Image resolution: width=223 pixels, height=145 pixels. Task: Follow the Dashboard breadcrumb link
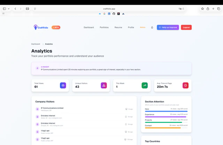point(36,44)
